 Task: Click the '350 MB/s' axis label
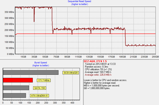[9, 12]
